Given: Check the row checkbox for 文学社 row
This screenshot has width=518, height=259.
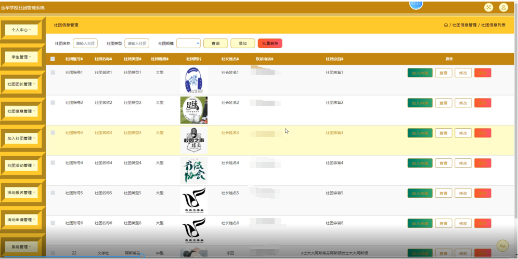Looking at the screenshot, I should pos(53,253).
